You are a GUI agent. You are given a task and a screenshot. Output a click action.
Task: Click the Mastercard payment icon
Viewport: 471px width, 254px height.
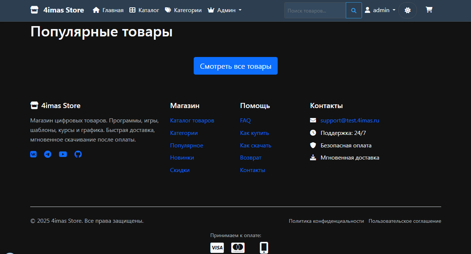[x=238, y=247]
